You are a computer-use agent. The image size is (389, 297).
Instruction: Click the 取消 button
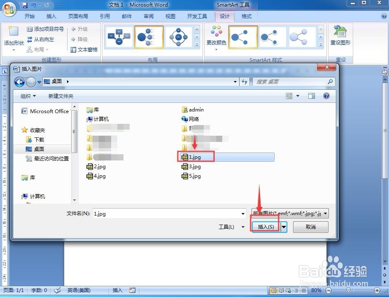(x=311, y=227)
